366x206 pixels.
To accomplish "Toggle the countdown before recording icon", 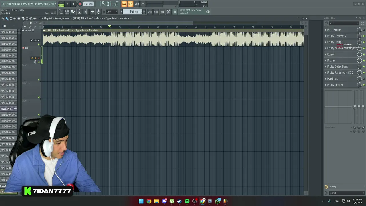I will 130,4.
